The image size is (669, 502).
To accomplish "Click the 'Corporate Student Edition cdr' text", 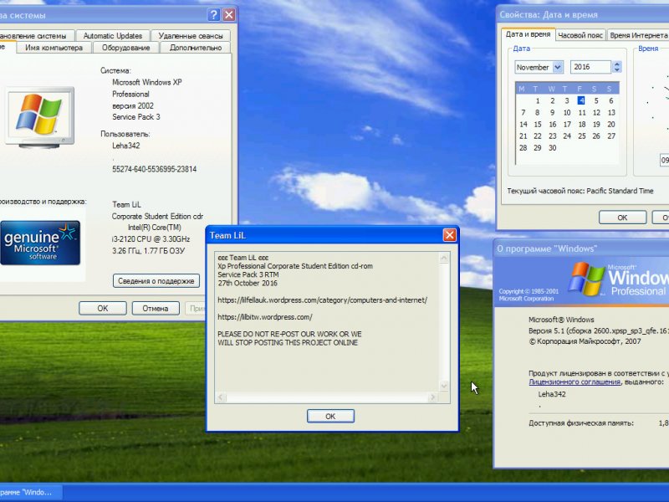I will click(157, 216).
